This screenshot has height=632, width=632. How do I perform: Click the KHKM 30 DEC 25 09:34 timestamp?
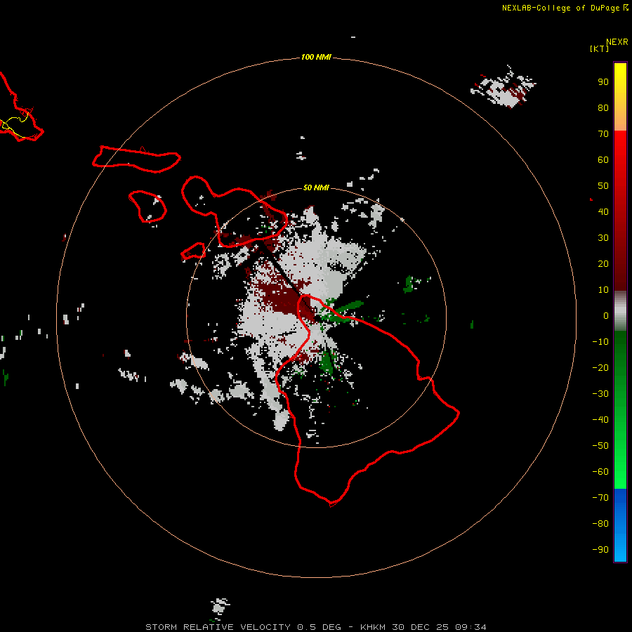423,627
